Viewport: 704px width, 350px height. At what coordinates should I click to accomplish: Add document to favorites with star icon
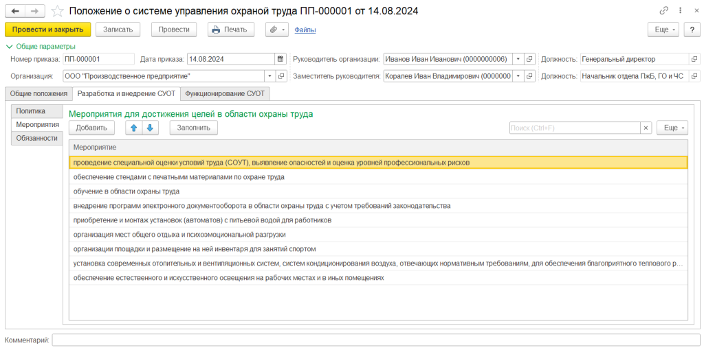(58, 11)
